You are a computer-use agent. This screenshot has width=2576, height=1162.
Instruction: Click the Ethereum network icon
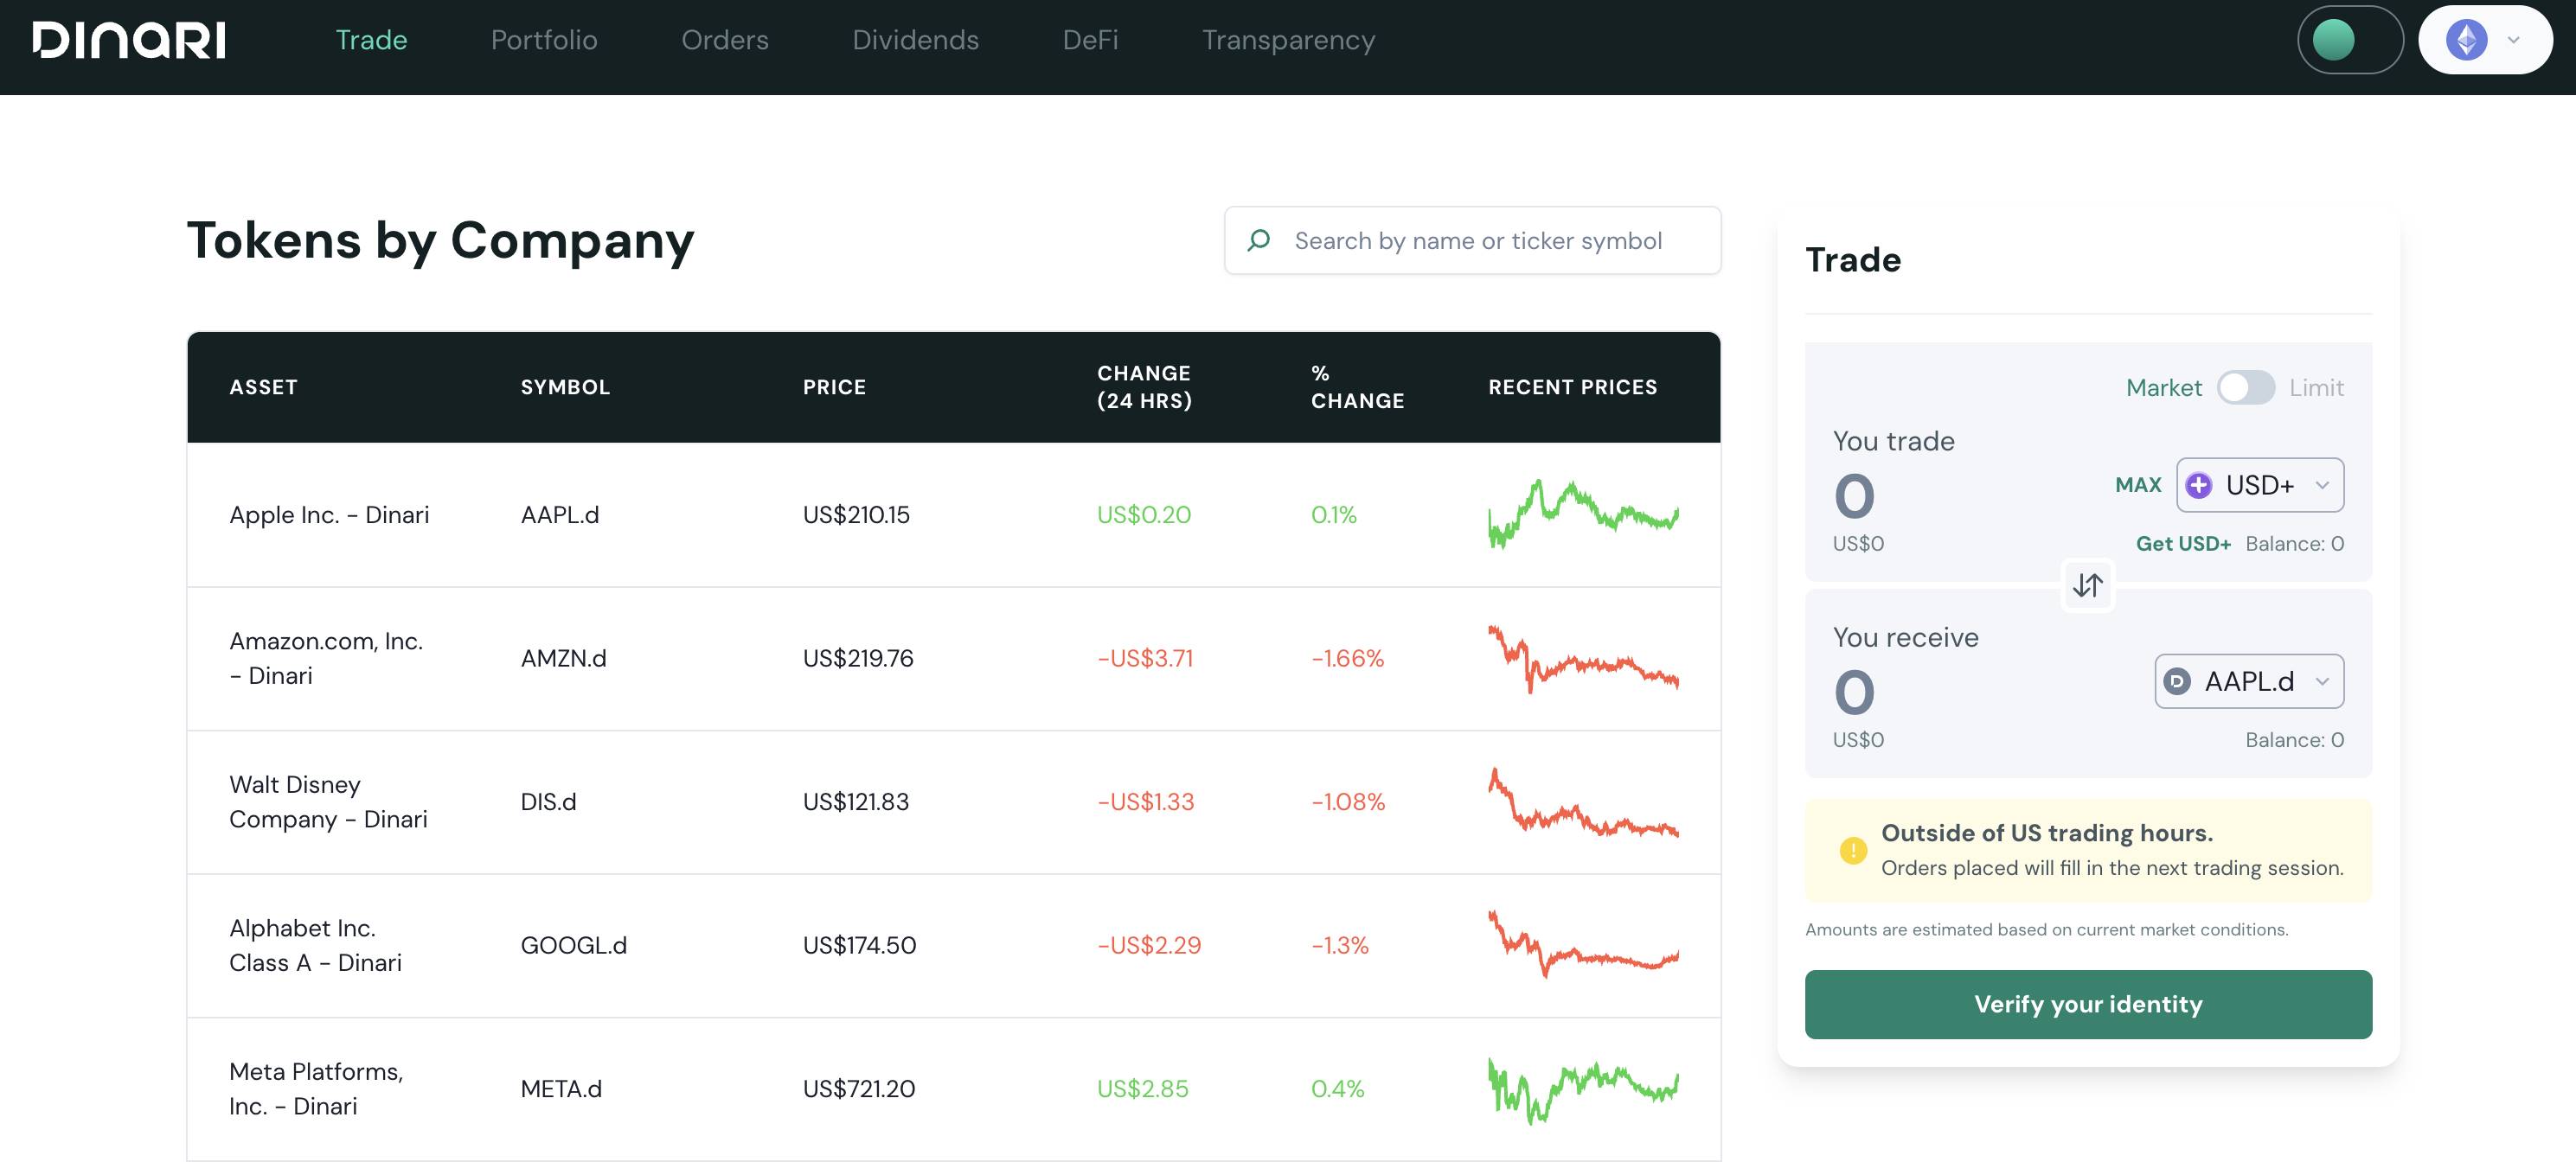coord(2466,40)
